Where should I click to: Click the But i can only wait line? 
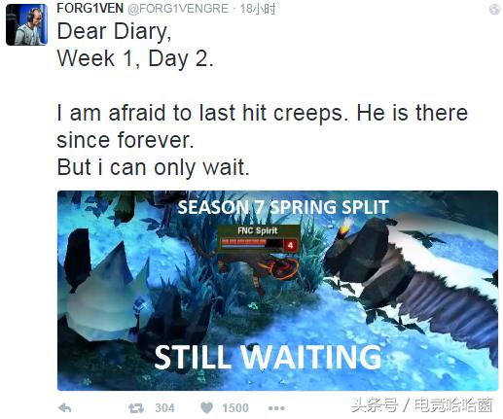(153, 167)
